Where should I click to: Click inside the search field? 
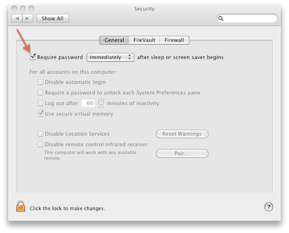pyautogui.click(x=250, y=18)
